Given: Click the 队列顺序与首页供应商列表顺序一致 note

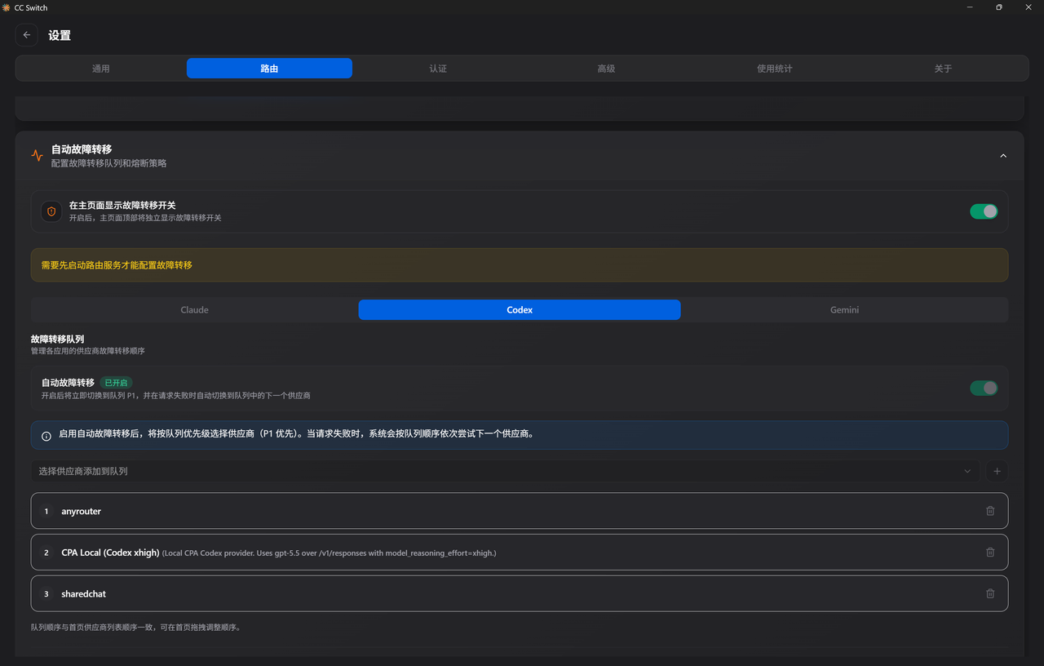Looking at the screenshot, I should [135, 628].
